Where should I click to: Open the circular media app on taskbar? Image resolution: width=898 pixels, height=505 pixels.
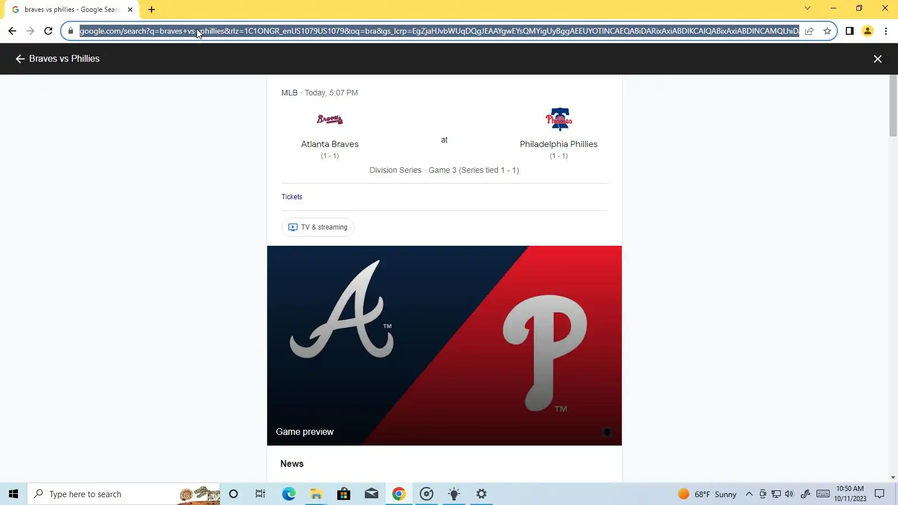(x=427, y=494)
